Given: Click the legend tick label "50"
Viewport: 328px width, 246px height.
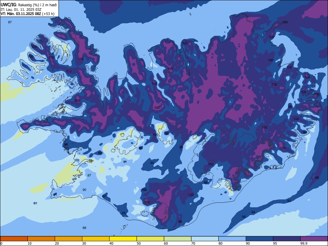Looking at the screenshot, I should (139, 243).
